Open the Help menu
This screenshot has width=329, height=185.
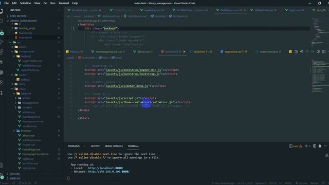[75, 3]
